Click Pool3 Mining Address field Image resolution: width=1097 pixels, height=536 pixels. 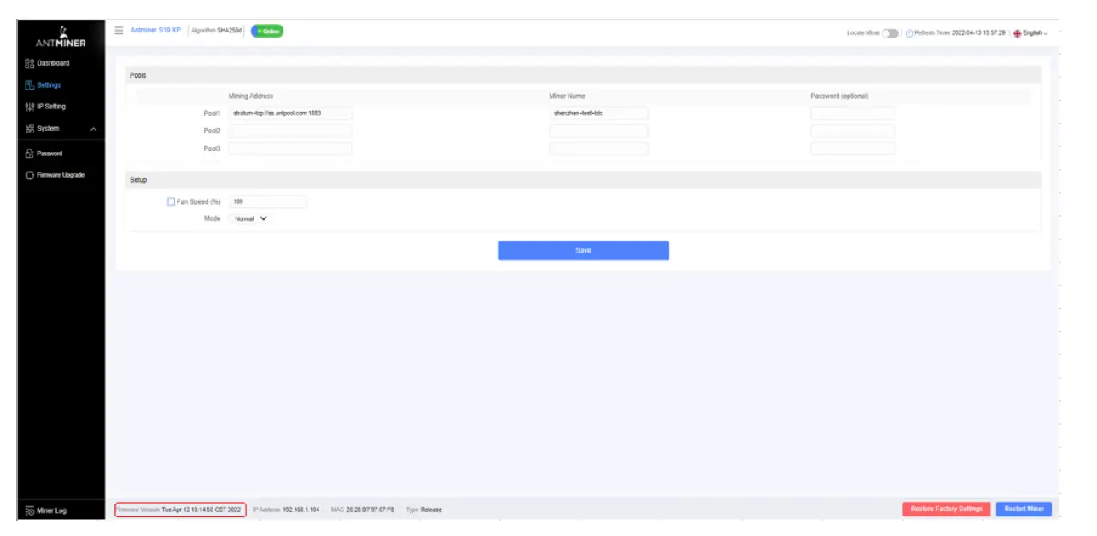pyautogui.click(x=290, y=149)
